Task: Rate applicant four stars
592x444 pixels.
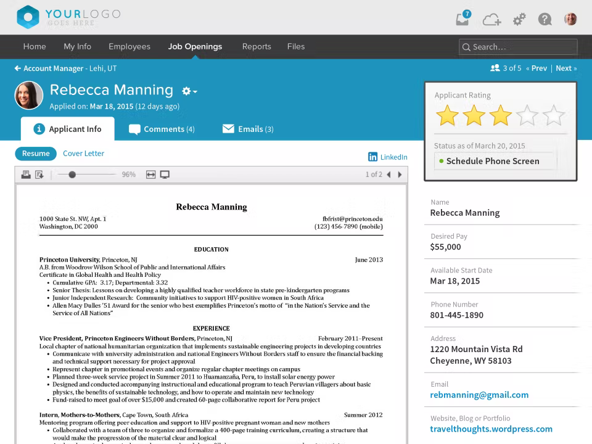Action: coord(526,115)
